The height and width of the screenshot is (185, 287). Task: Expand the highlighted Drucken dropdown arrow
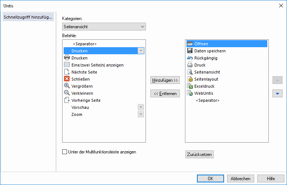click(x=141, y=51)
